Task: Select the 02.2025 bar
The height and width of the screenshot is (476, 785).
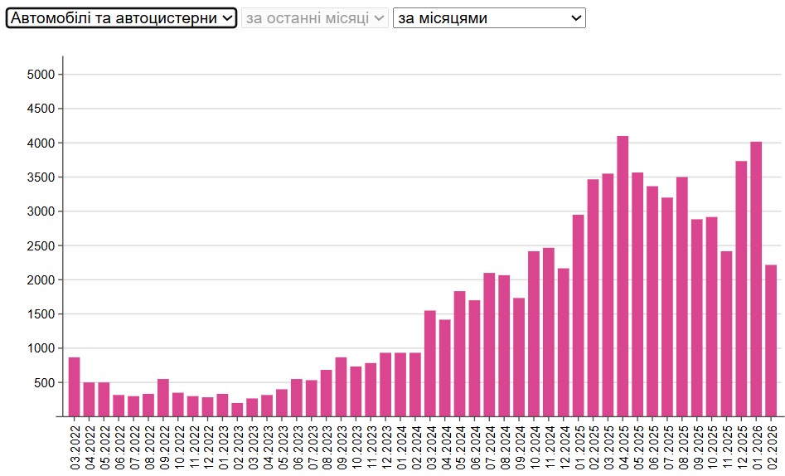Action: [593, 298]
